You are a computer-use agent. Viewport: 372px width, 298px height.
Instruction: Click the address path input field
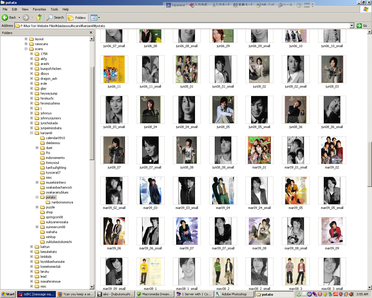click(x=183, y=26)
